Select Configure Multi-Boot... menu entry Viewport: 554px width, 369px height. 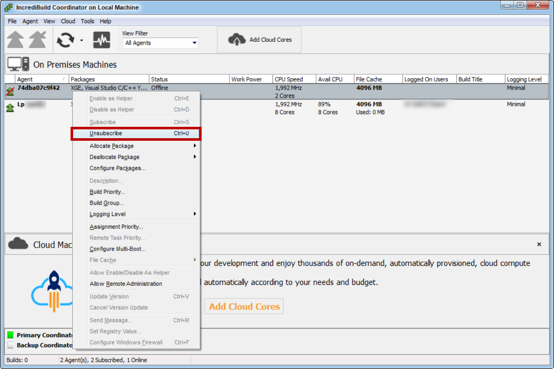click(136, 249)
